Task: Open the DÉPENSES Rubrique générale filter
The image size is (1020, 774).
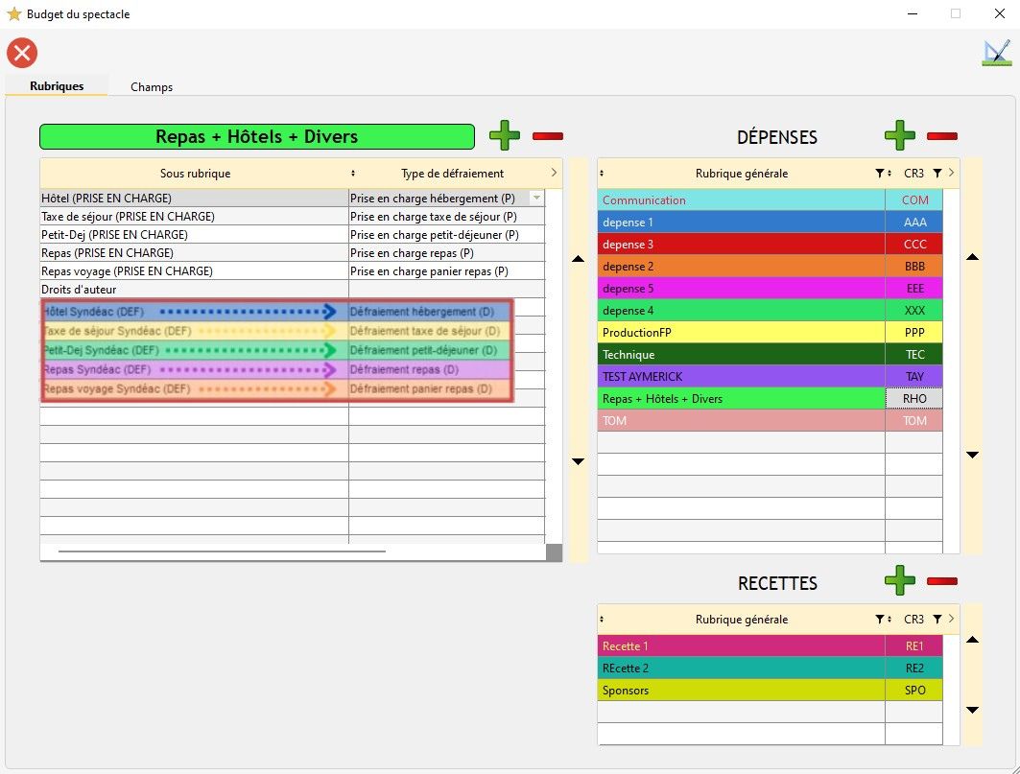Action: point(879,174)
